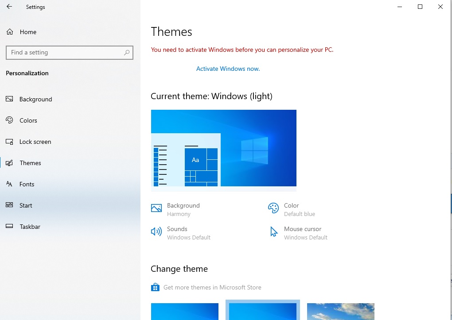Click the Background Harmony setting label
This screenshot has width=452, height=320.
coord(183,209)
